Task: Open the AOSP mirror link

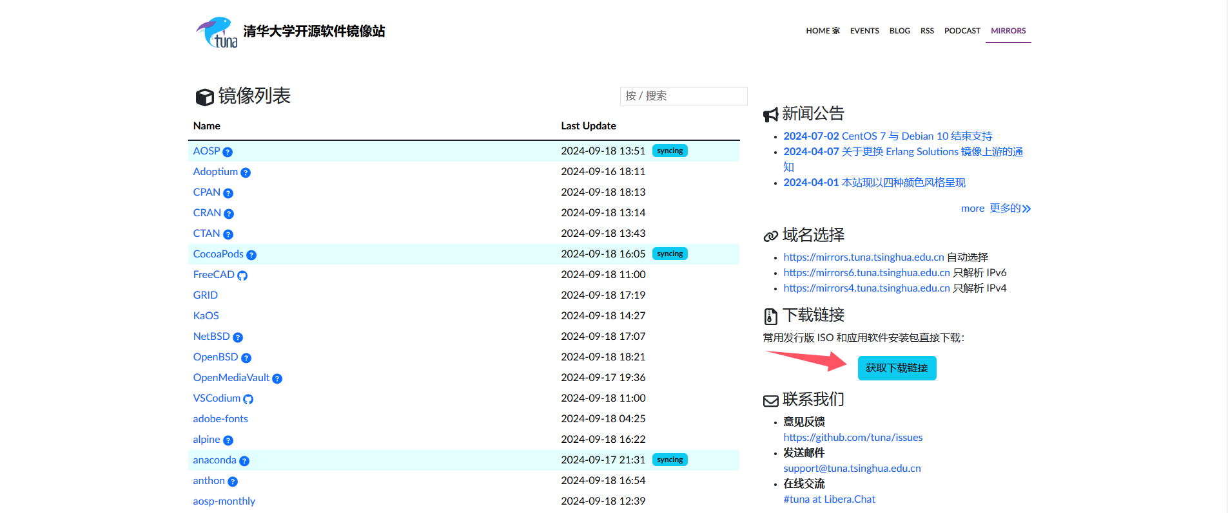Action: 206,151
